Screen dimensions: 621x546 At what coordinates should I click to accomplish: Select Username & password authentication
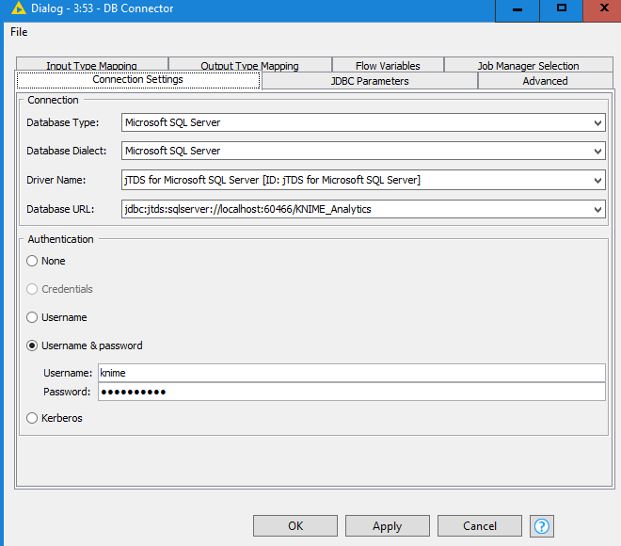coord(32,345)
